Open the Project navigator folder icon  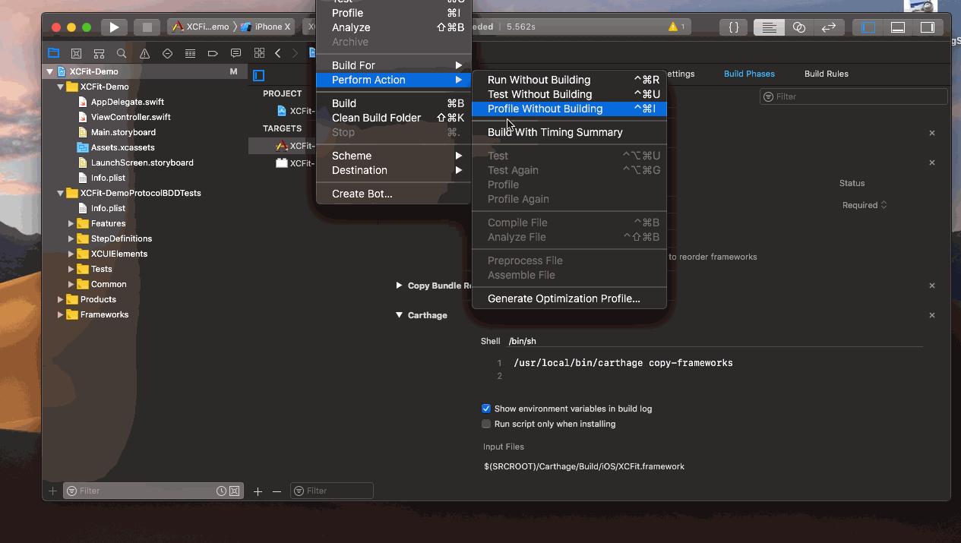point(53,53)
